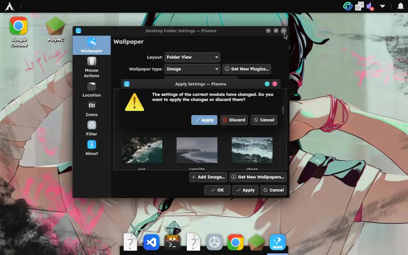This screenshot has height=255, width=408.
Task: Discard the changes in the dialog
Action: coord(234,120)
